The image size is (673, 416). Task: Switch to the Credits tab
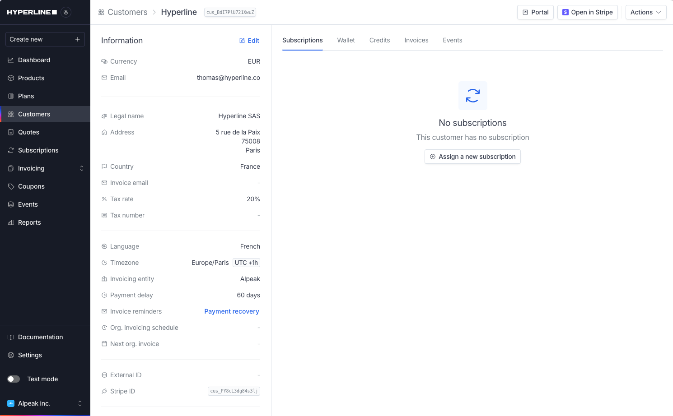[379, 40]
